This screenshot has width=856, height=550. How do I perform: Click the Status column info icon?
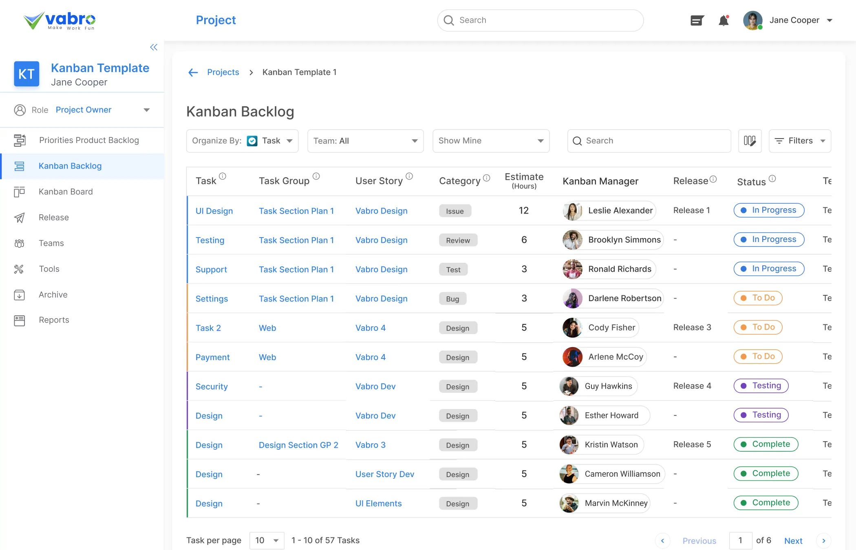(x=772, y=178)
